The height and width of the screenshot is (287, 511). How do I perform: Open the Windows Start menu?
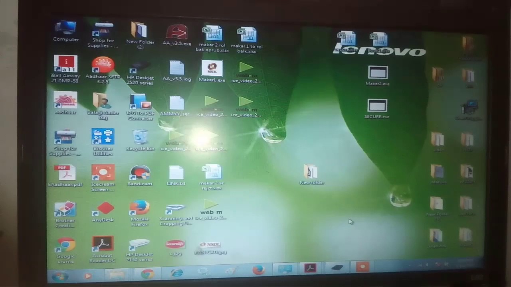pos(60,276)
